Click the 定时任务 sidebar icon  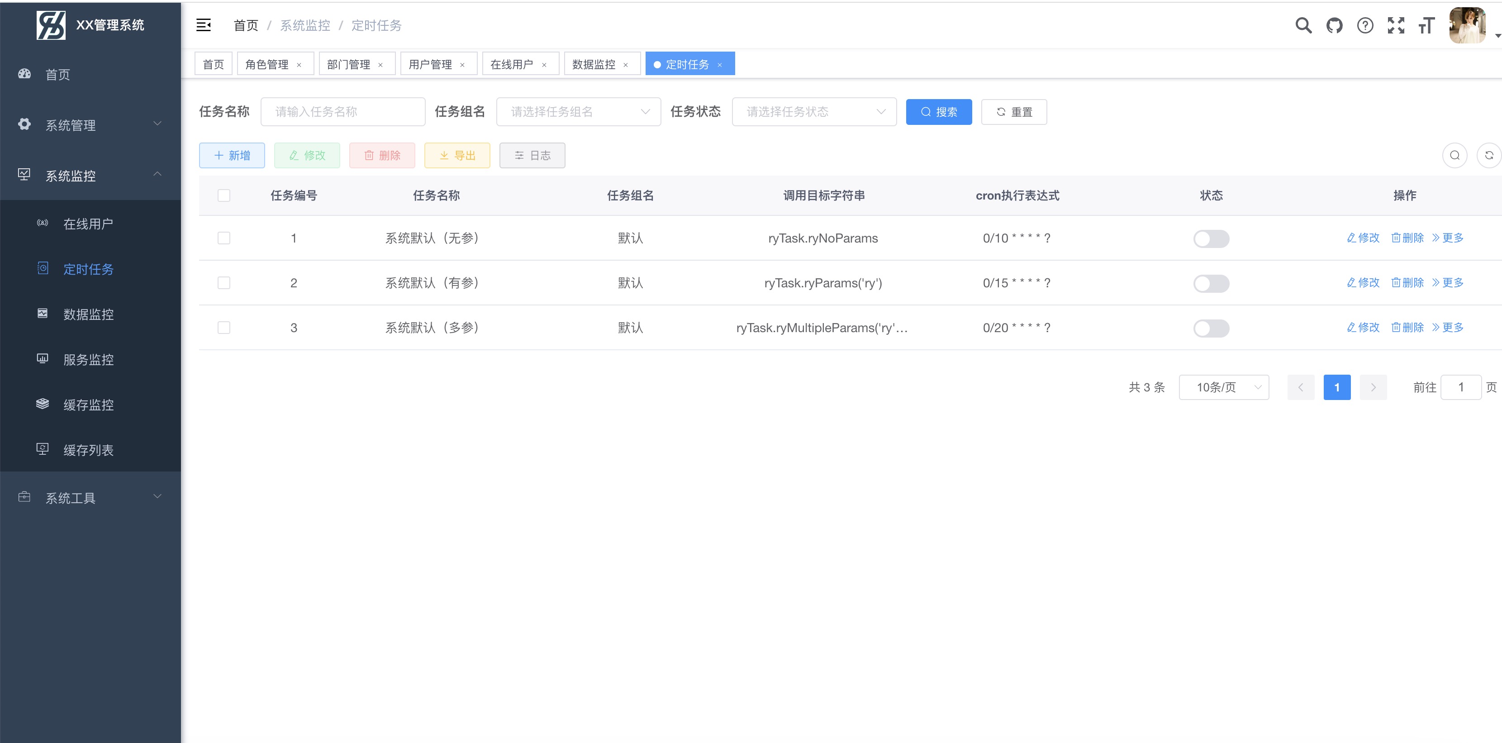tap(43, 268)
